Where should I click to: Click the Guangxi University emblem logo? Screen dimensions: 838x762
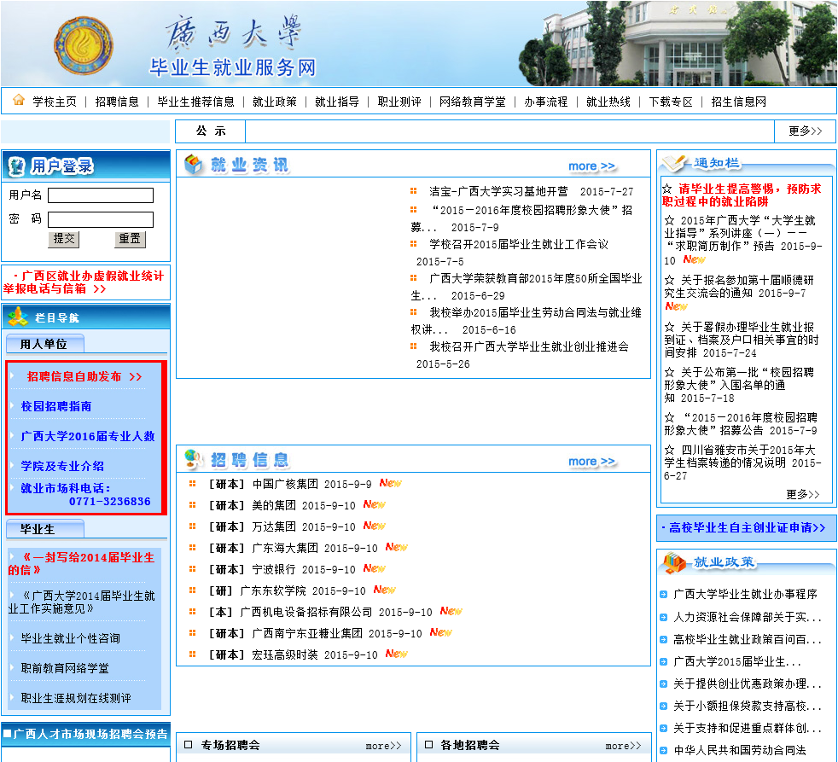[84, 45]
